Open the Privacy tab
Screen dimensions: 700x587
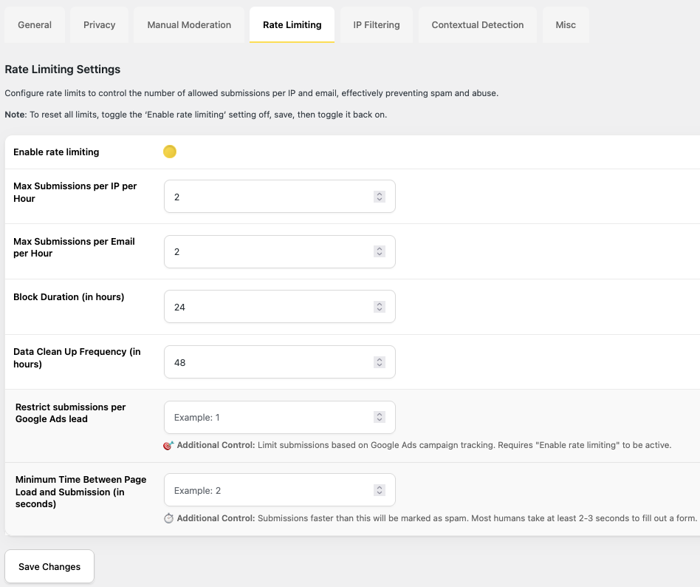99,24
